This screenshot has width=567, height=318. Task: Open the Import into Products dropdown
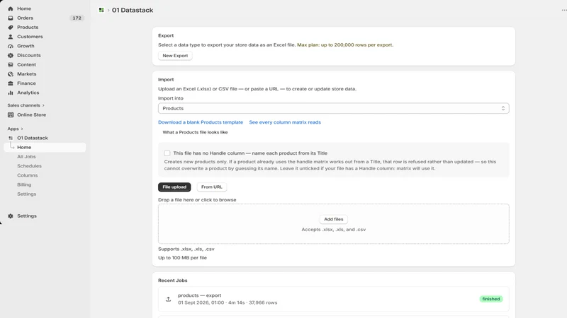(x=333, y=109)
